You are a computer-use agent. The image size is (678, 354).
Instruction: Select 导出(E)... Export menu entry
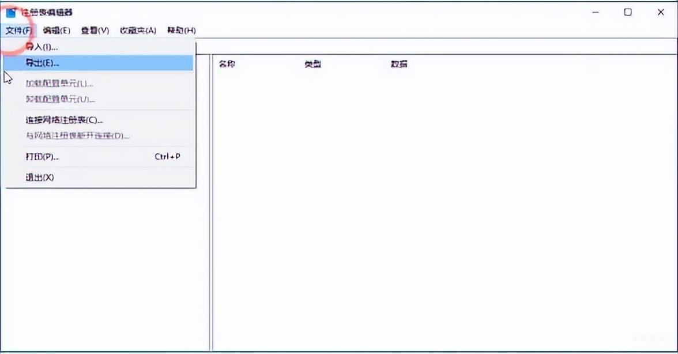tap(43, 63)
